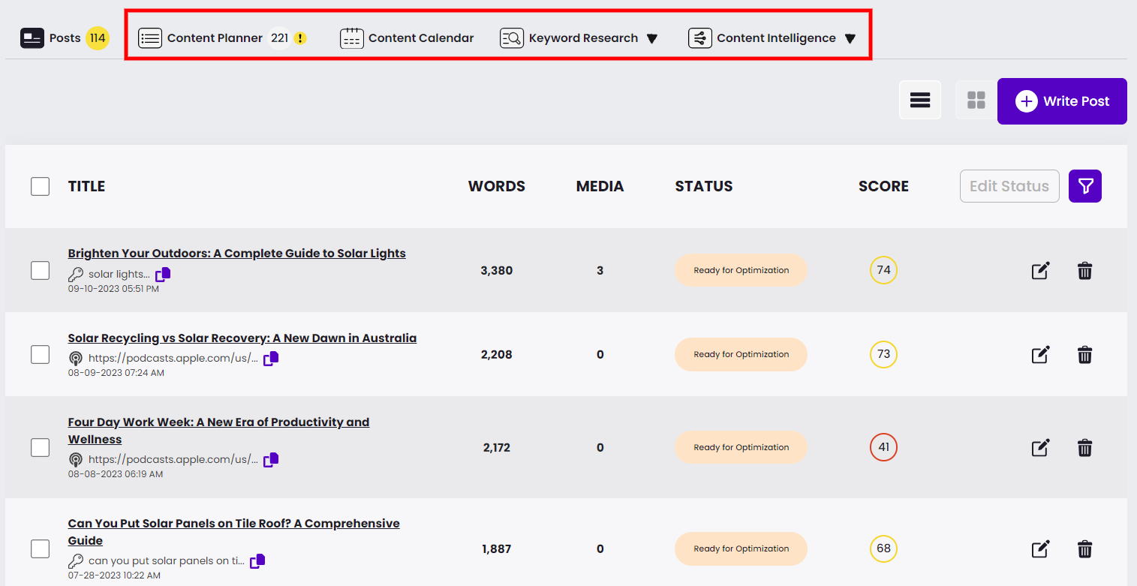Screen dimensions: 1137x586
Task: Edit the Brighten Your Outdoors post
Action: (x=1040, y=271)
